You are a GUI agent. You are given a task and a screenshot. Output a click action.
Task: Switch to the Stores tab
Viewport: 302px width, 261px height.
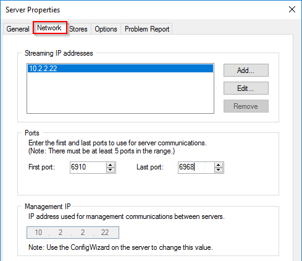[78, 29]
